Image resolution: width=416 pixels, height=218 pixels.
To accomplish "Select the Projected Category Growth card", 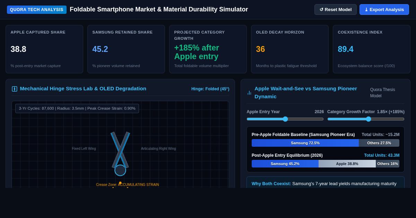I will point(208,49).
